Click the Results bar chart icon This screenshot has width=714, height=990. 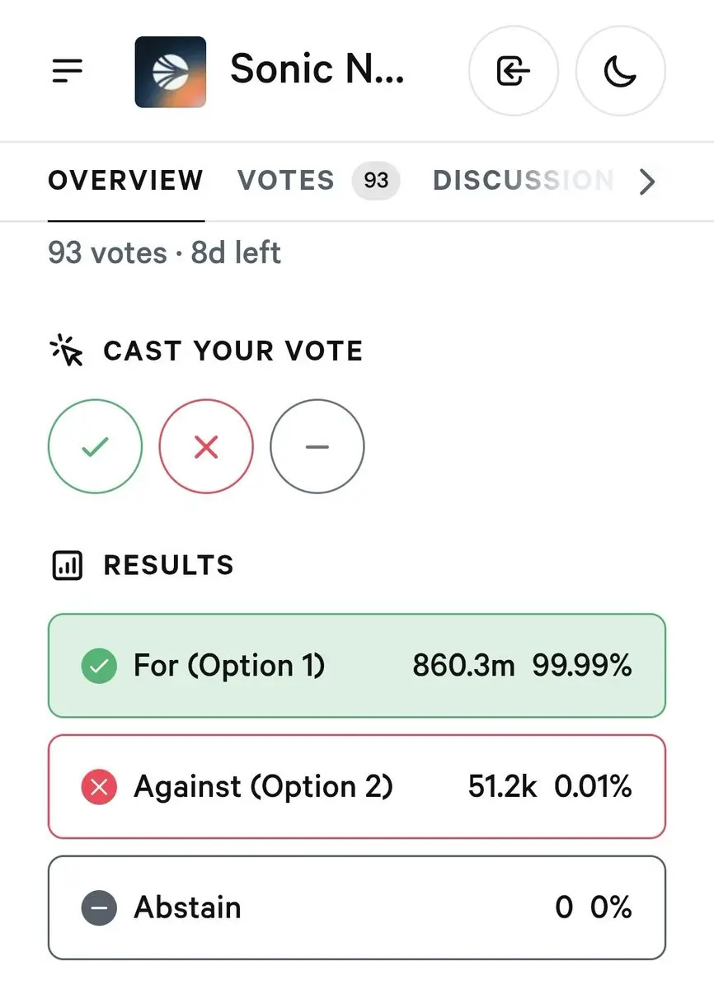tap(67, 566)
